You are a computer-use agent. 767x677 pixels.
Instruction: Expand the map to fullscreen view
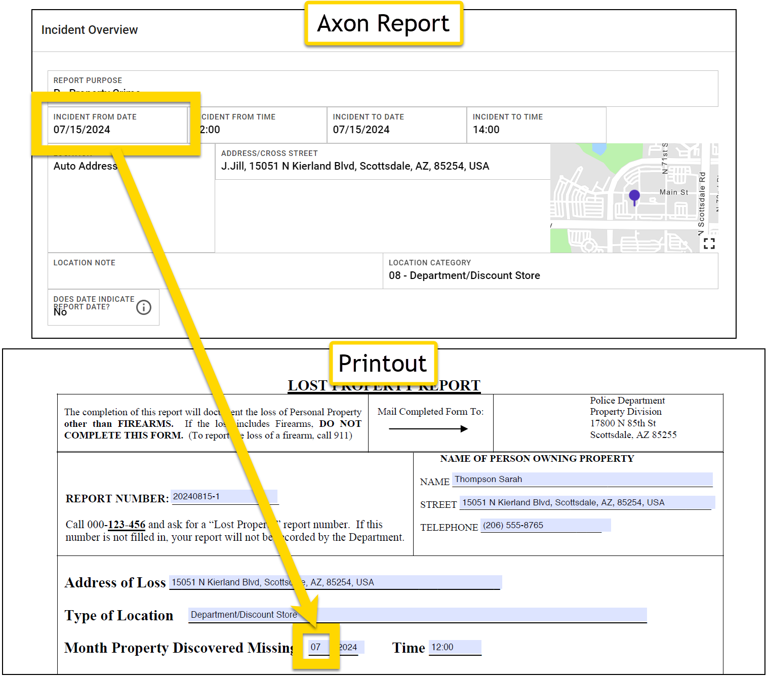point(710,243)
